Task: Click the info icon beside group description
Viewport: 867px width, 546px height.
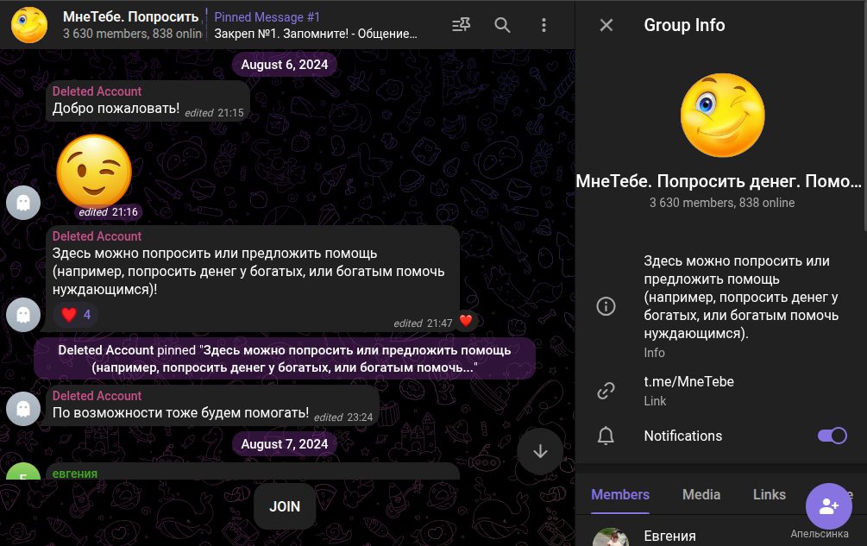Action: [x=606, y=306]
